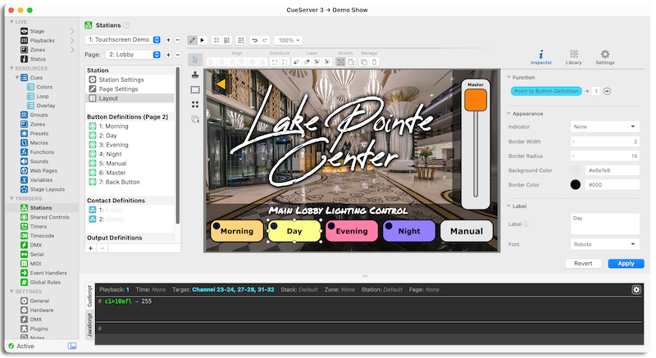Select the four-dots grid tool
The height and width of the screenshot is (358, 656).
coord(195,104)
